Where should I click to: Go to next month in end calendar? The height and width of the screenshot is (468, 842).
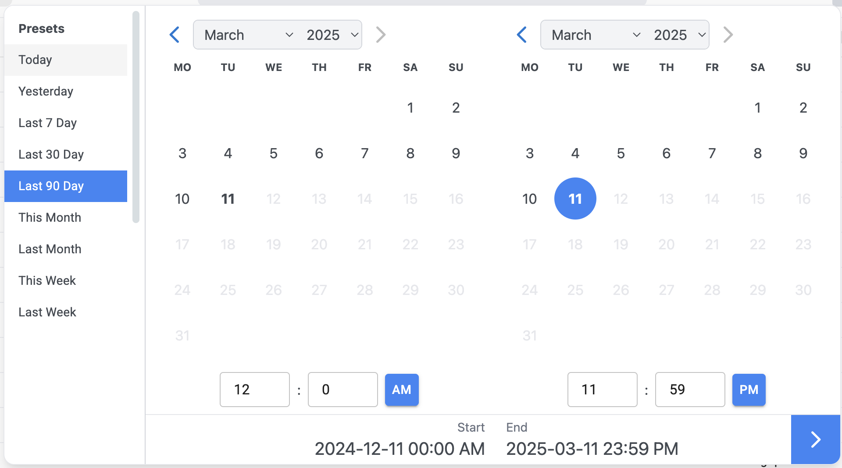pos(728,35)
